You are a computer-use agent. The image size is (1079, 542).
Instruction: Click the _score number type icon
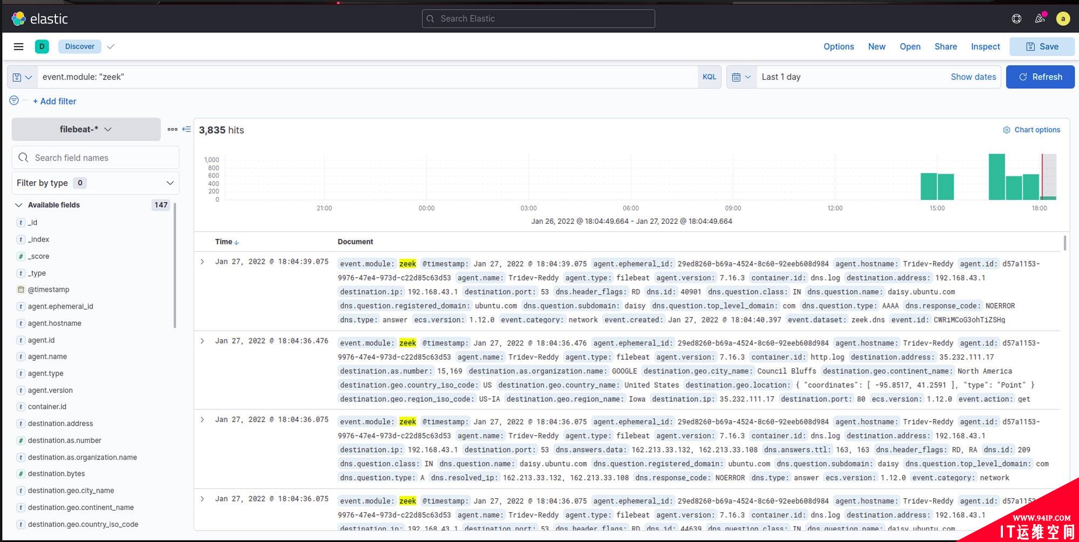pyautogui.click(x=21, y=257)
